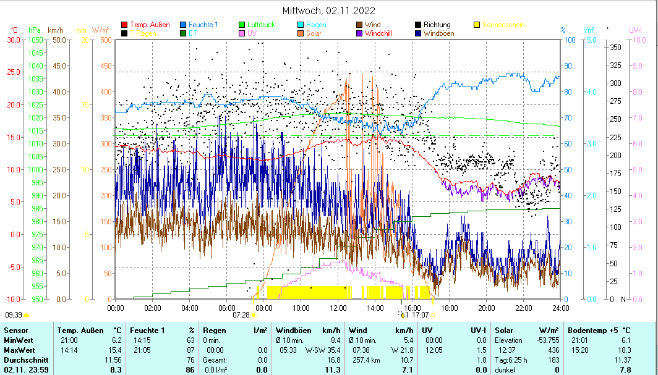Click the current temperature value "8.3"
This screenshot has width=658, height=375.
[116, 369]
